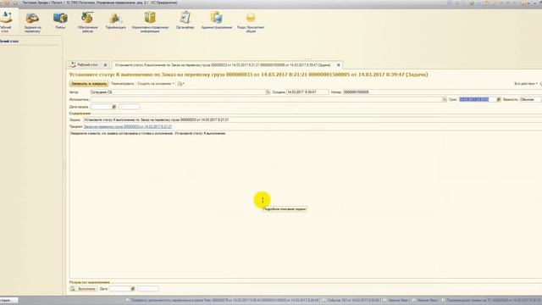Open Нормативно-справочная информация section

pyautogui.click(x=150, y=22)
